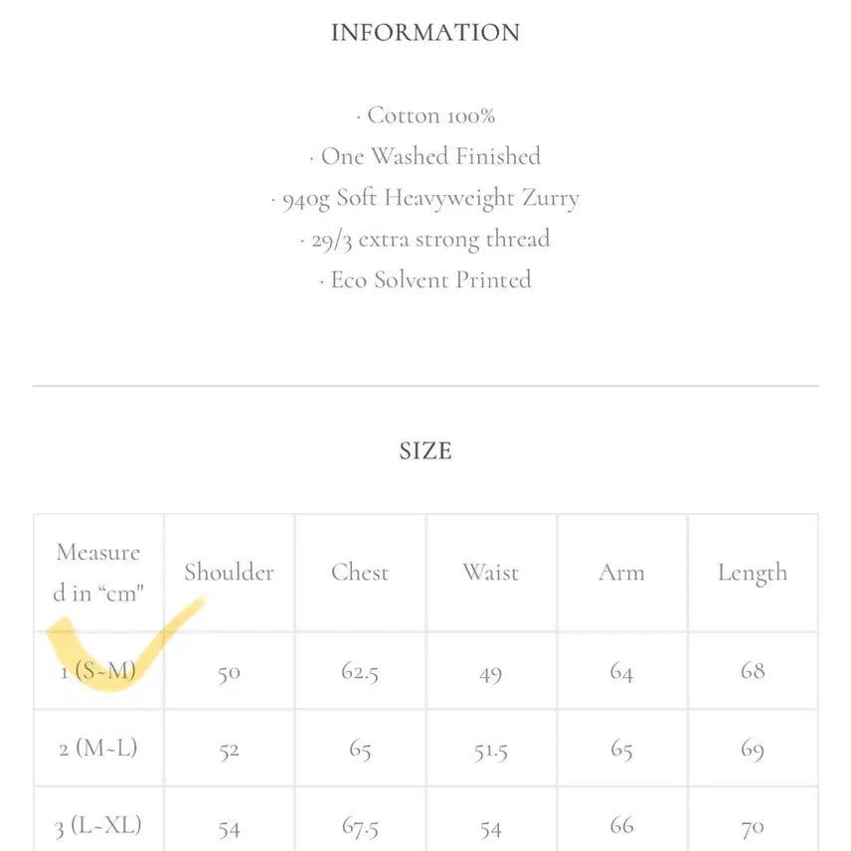The image size is (851, 851).
Task: Select the Shoulder column header
Action: pyautogui.click(x=229, y=573)
